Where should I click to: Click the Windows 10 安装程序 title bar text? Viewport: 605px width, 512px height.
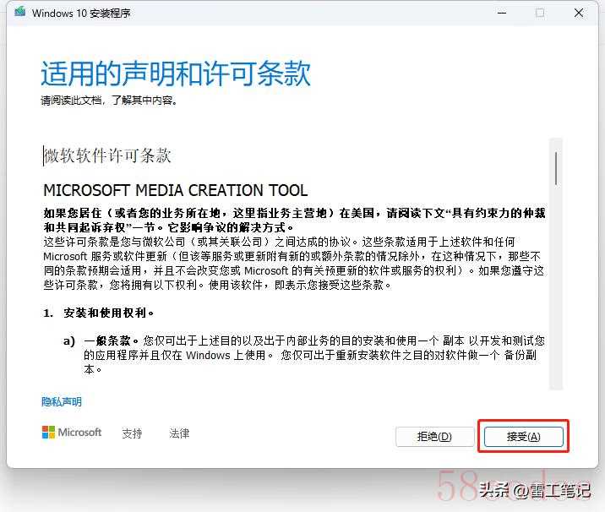point(81,14)
